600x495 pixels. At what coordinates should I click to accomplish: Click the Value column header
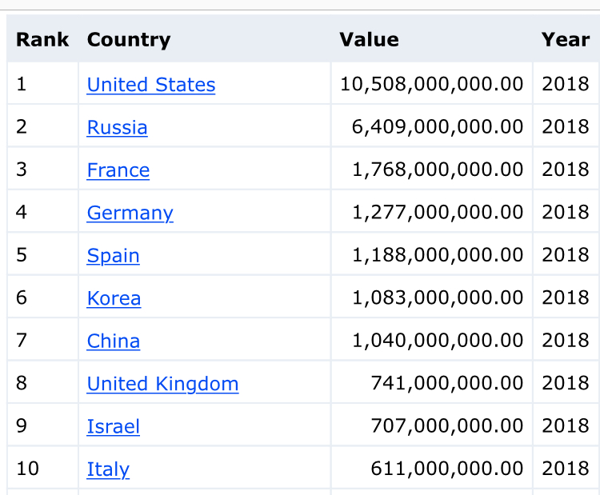pos(370,39)
